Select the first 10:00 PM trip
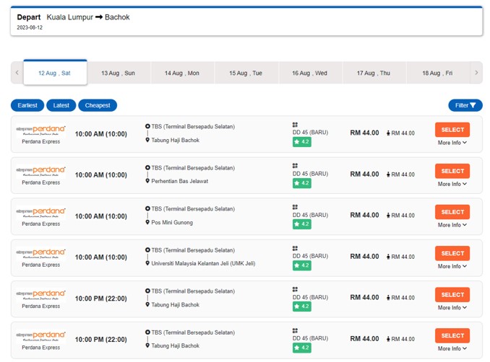490x362 pixels. point(452,294)
